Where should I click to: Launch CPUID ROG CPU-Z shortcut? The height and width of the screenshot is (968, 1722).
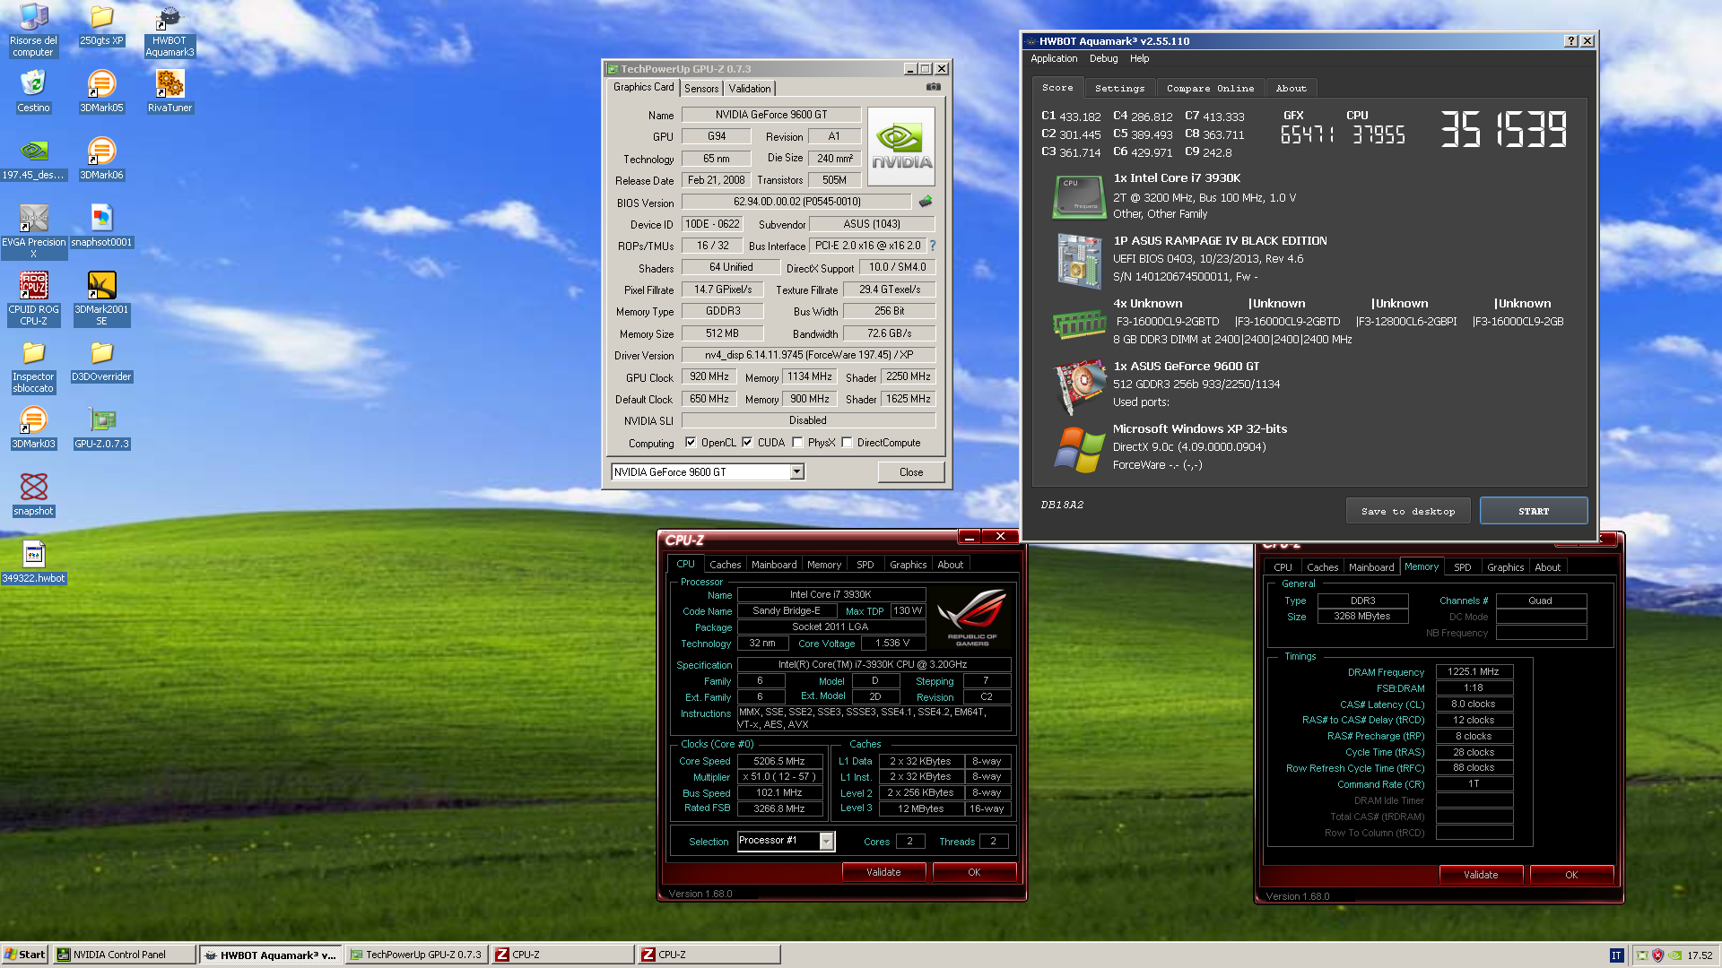pos(33,298)
